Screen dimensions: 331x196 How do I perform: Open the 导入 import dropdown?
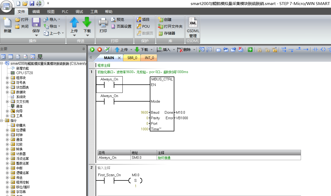[x=59, y=20]
